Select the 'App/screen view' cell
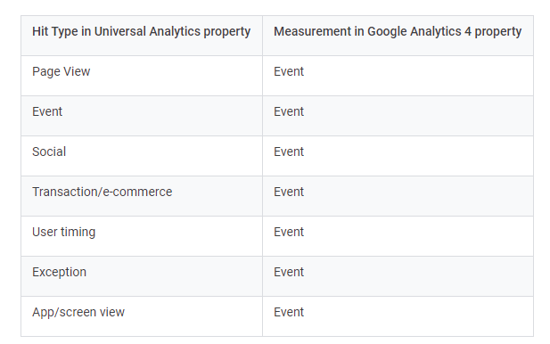This screenshot has width=550, height=344. (142, 316)
